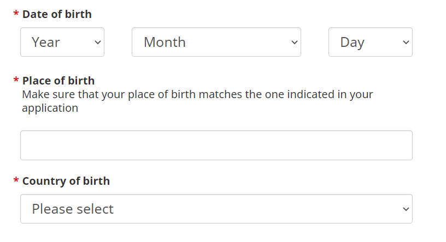Click the "Country of birth" label
Image resolution: width=446 pixels, height=242 pixels.
click(x=66, y=181)
